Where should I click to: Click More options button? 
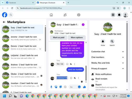[77, 37]
